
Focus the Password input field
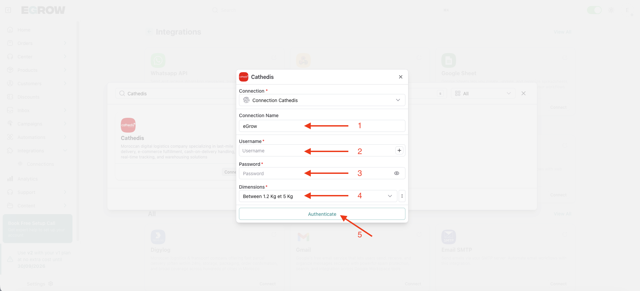click(315, 173)
